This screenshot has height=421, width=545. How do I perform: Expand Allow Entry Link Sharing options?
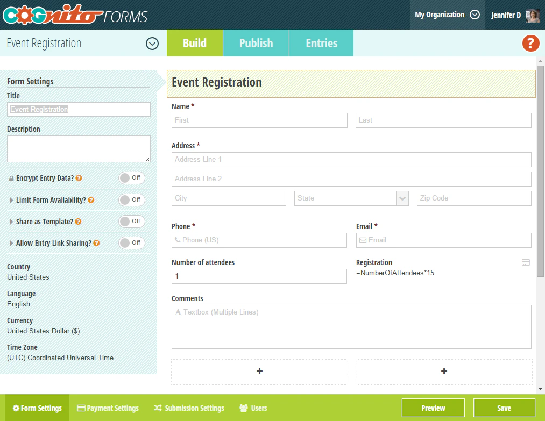pyautogui.click(x=11, y=243)
